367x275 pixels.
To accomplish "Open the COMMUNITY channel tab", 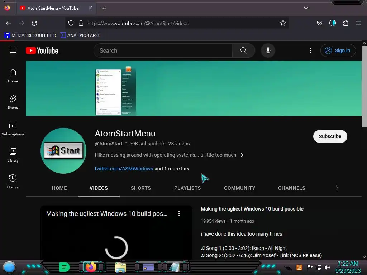I will (239, 188).
